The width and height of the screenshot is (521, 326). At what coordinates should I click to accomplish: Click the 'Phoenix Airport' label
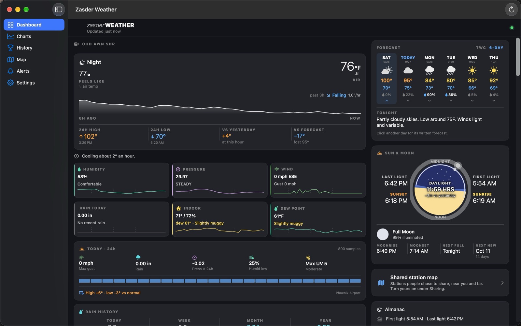coord(348,293)
